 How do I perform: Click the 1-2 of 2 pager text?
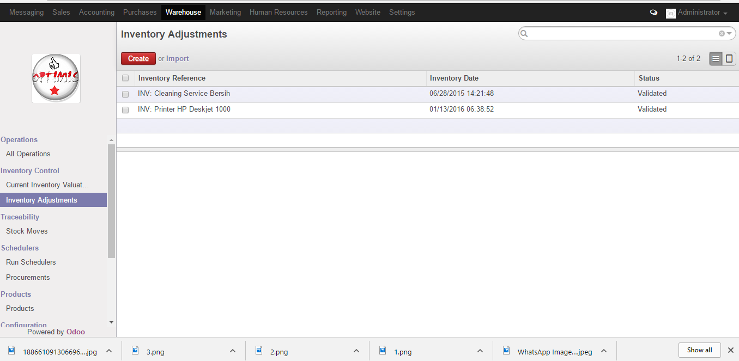[688, 59]
